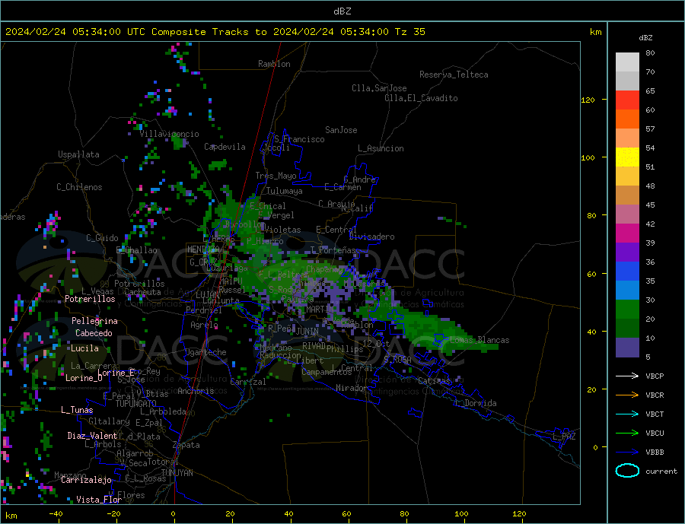Viewport: 685px width, 524px height.
Task: Click the 'Villavicencio' map label
Action: tap(169, 134)
